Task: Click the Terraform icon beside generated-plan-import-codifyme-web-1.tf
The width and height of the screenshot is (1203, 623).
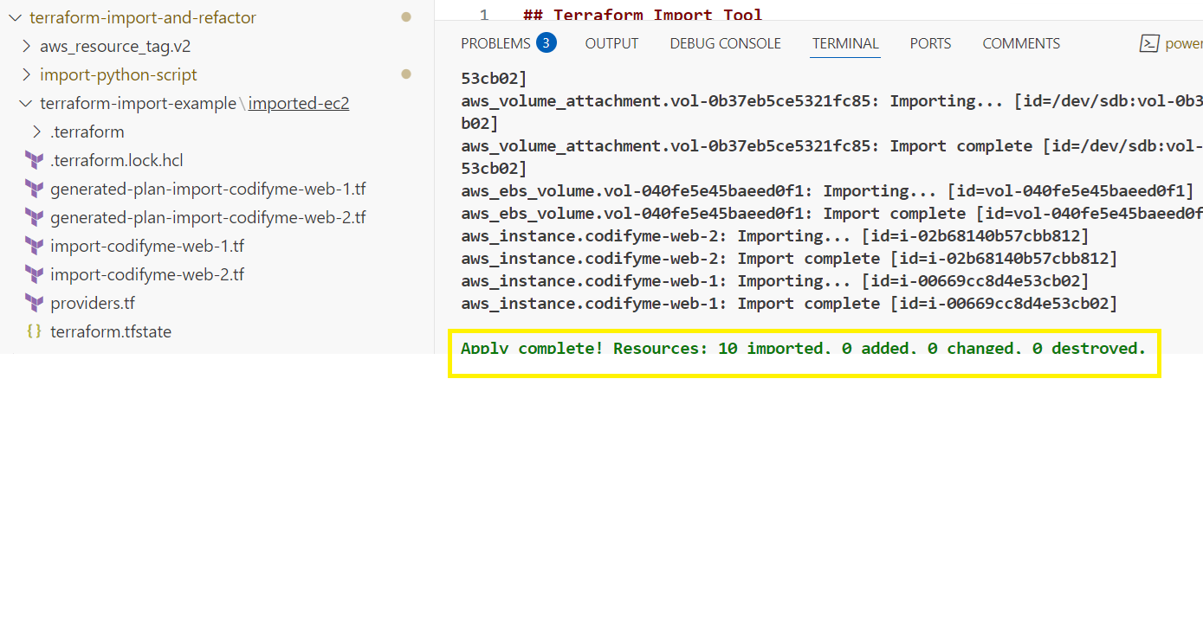Action: point(35,189)
